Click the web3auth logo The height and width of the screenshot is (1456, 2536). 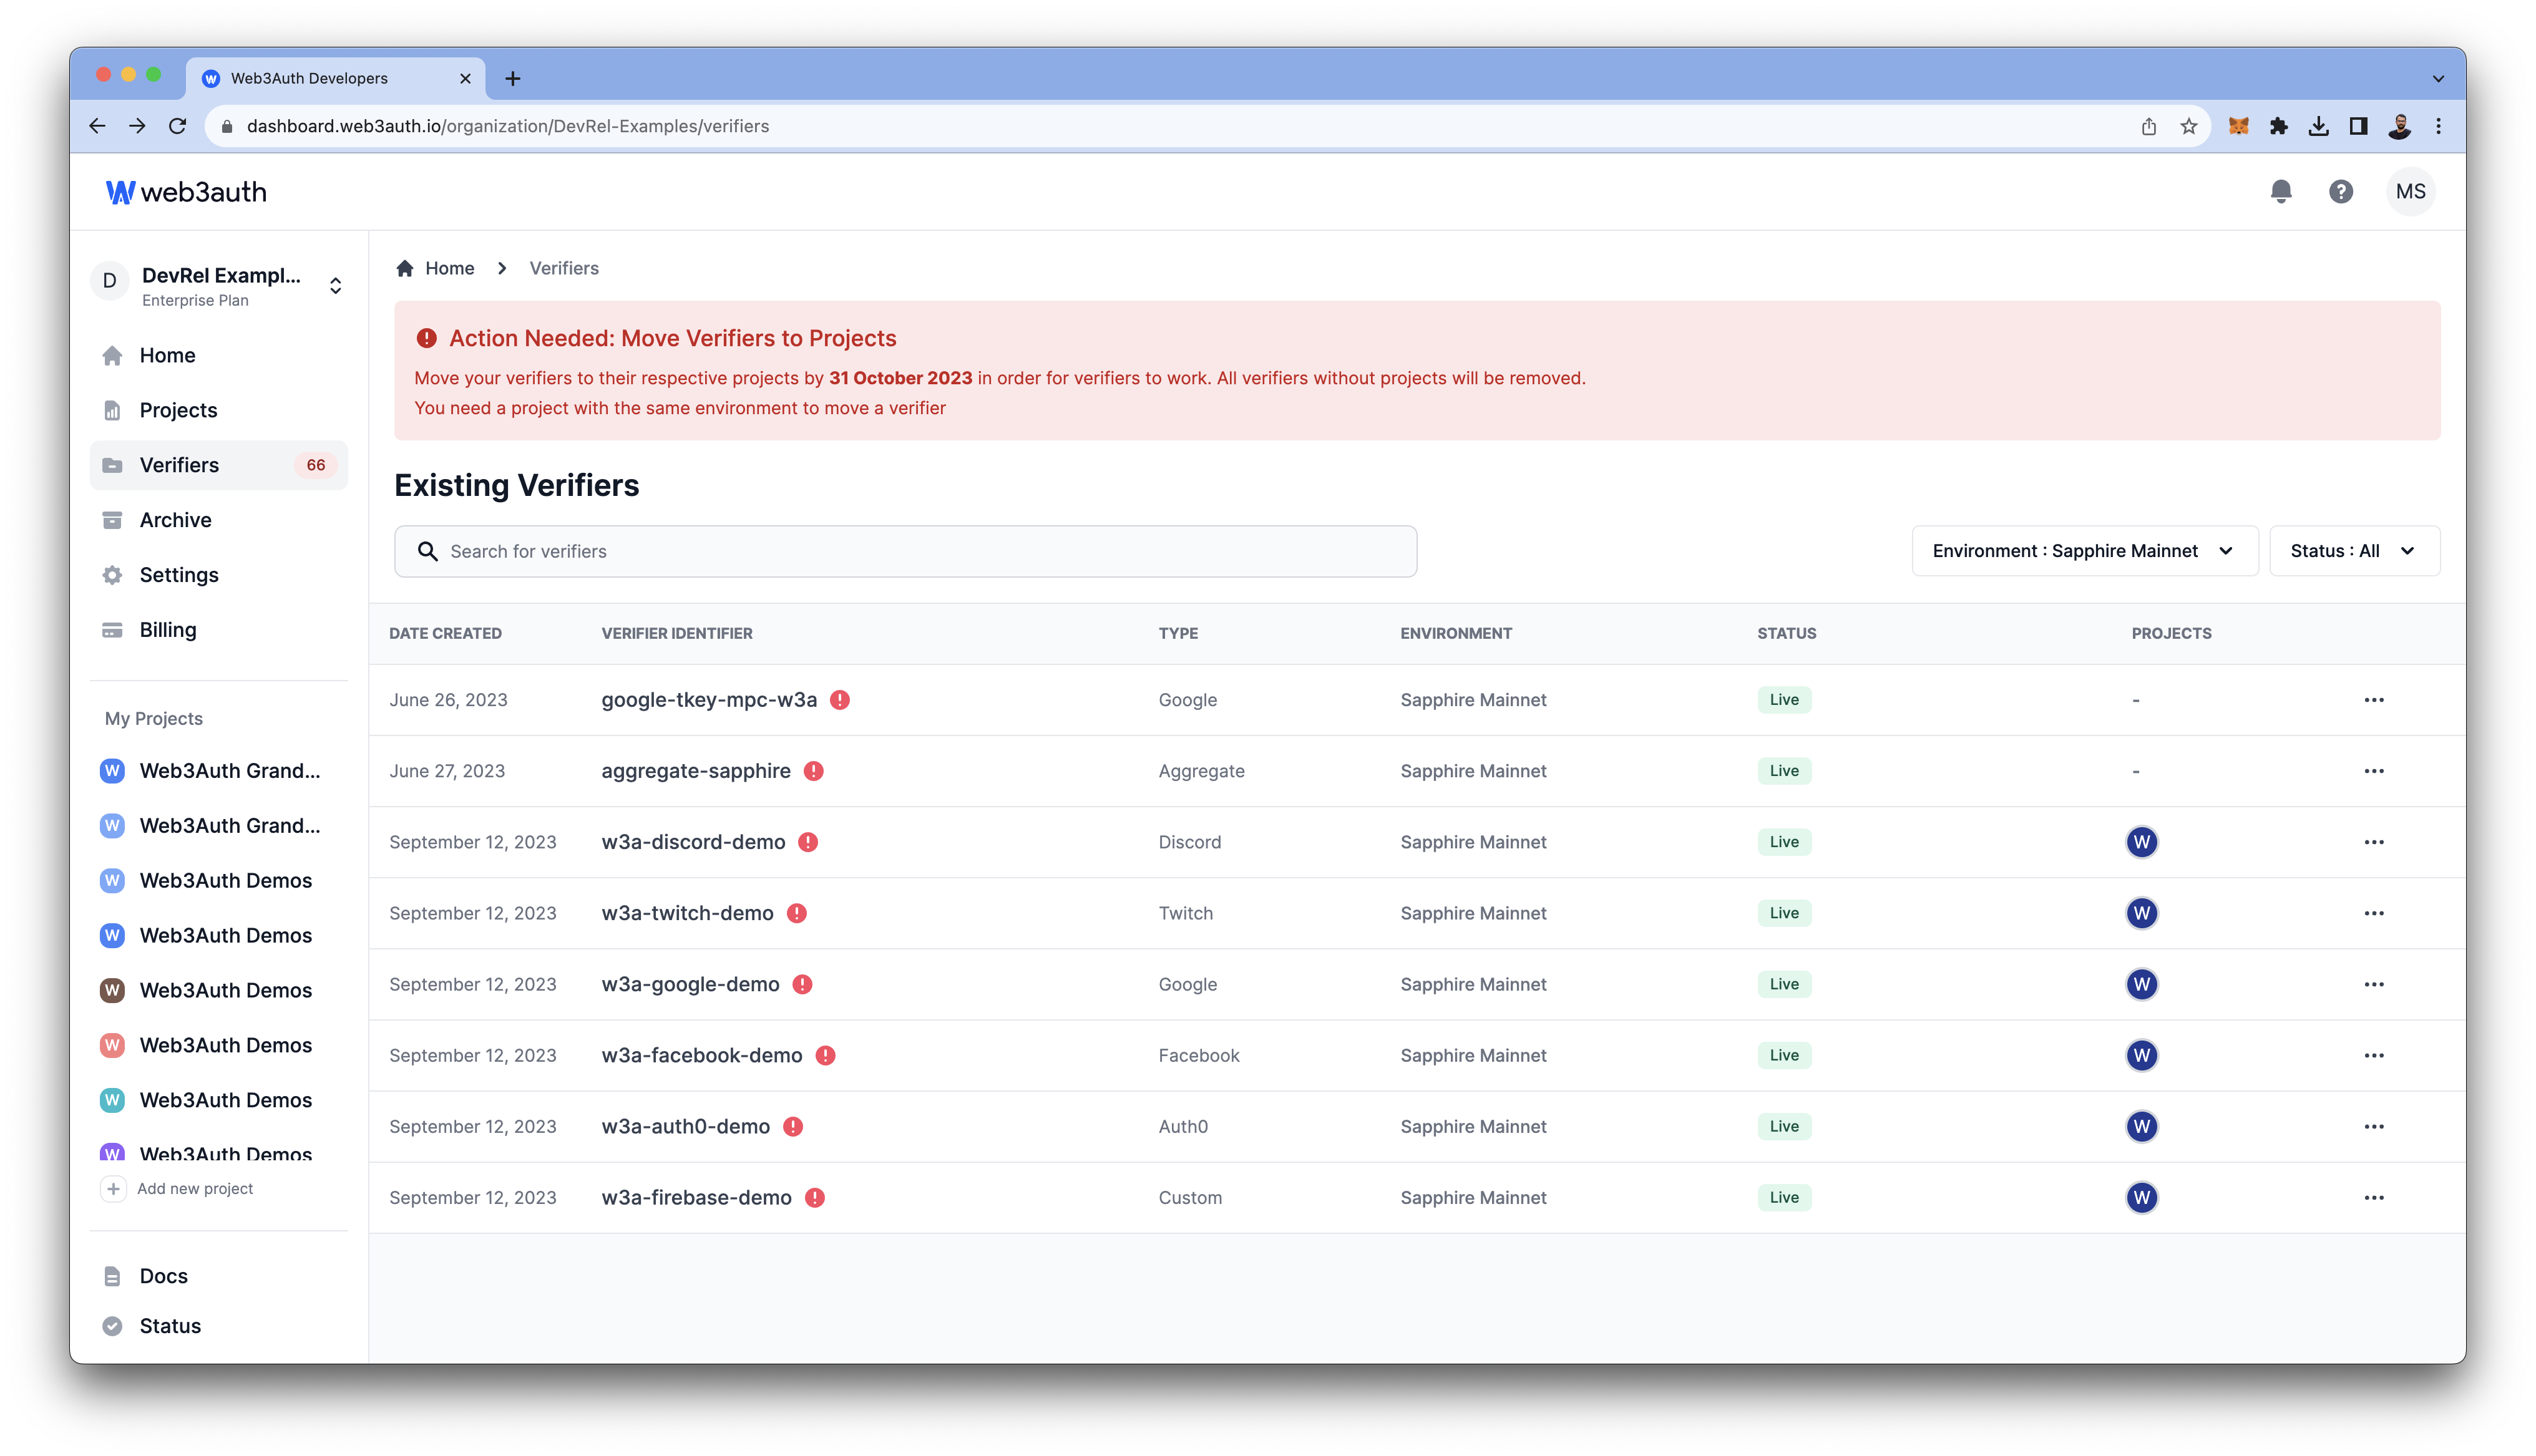coord(186,192)
